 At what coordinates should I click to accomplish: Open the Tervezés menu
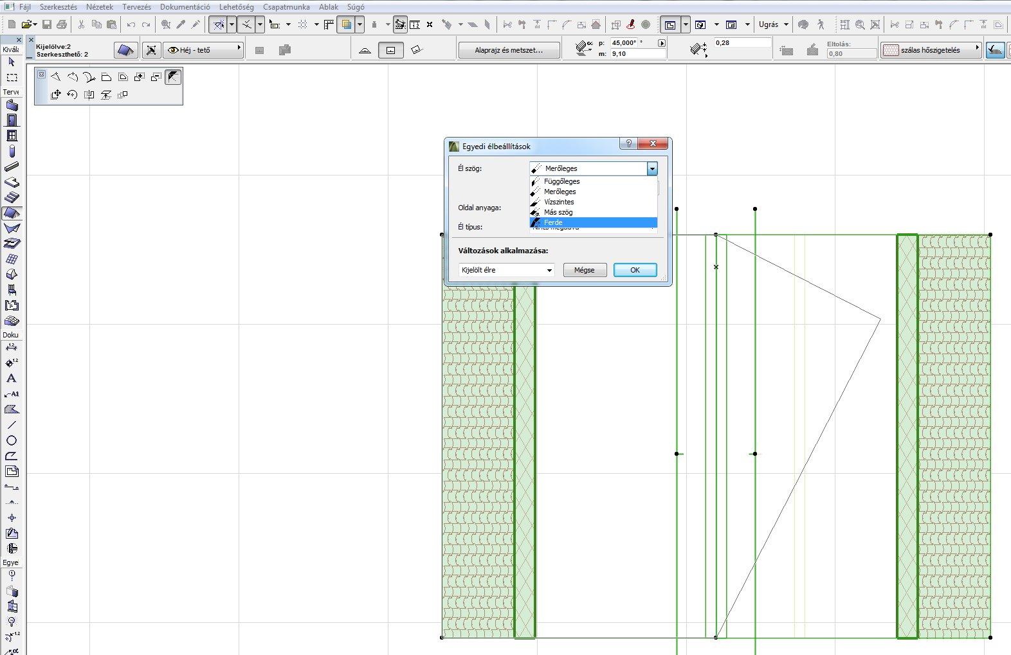[136, 7]
